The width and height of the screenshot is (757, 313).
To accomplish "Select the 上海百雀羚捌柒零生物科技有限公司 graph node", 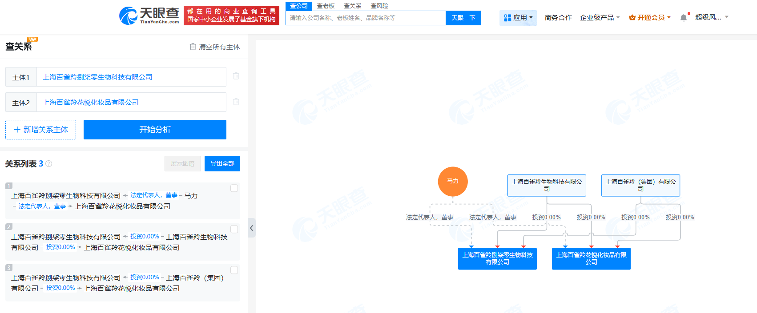I will coord(497,258).
